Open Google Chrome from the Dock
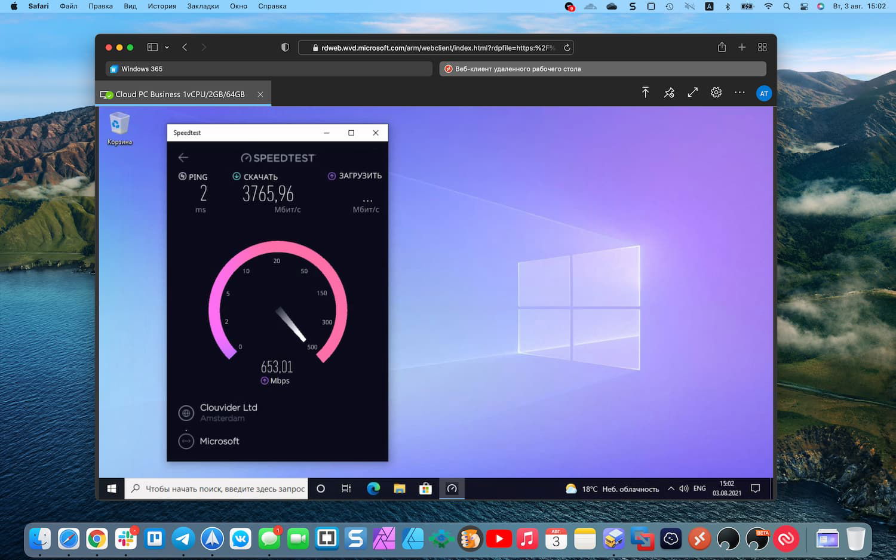The width and height of the screenshot is (896, 560). (97, 539)
